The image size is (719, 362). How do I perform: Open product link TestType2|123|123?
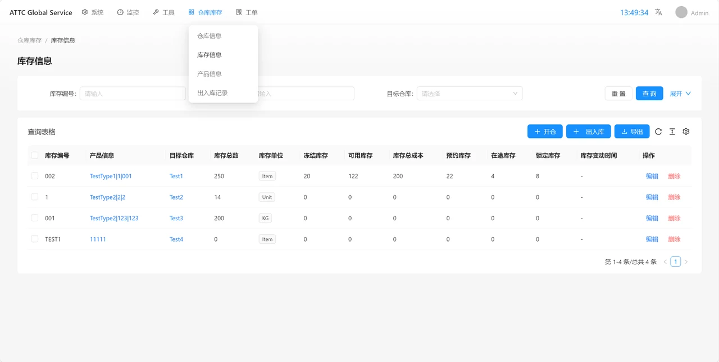[114, 218]
